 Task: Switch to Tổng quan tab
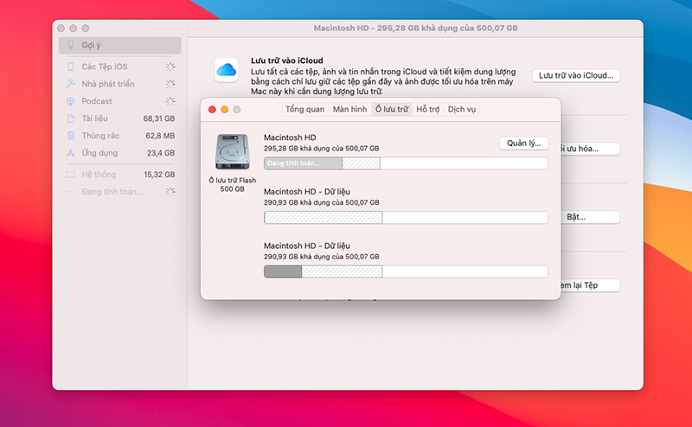point(305,110)
